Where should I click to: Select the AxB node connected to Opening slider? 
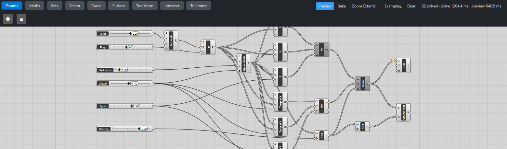pos(322,136)
